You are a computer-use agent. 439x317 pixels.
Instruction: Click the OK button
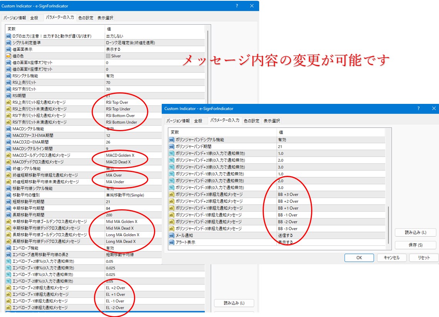tap(359, 258)
